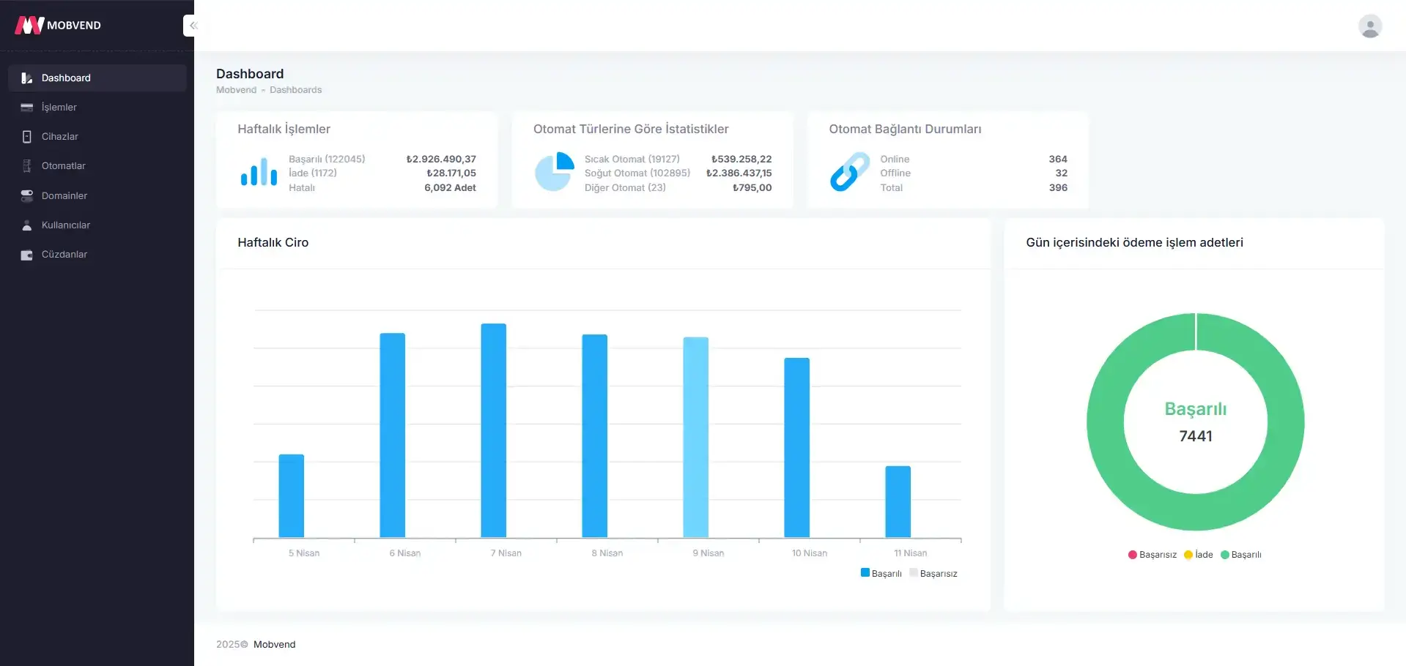Click the Dashboard icon in sidebar
This screenshot has width=1406, height=666.
click(x=27, y=78)
